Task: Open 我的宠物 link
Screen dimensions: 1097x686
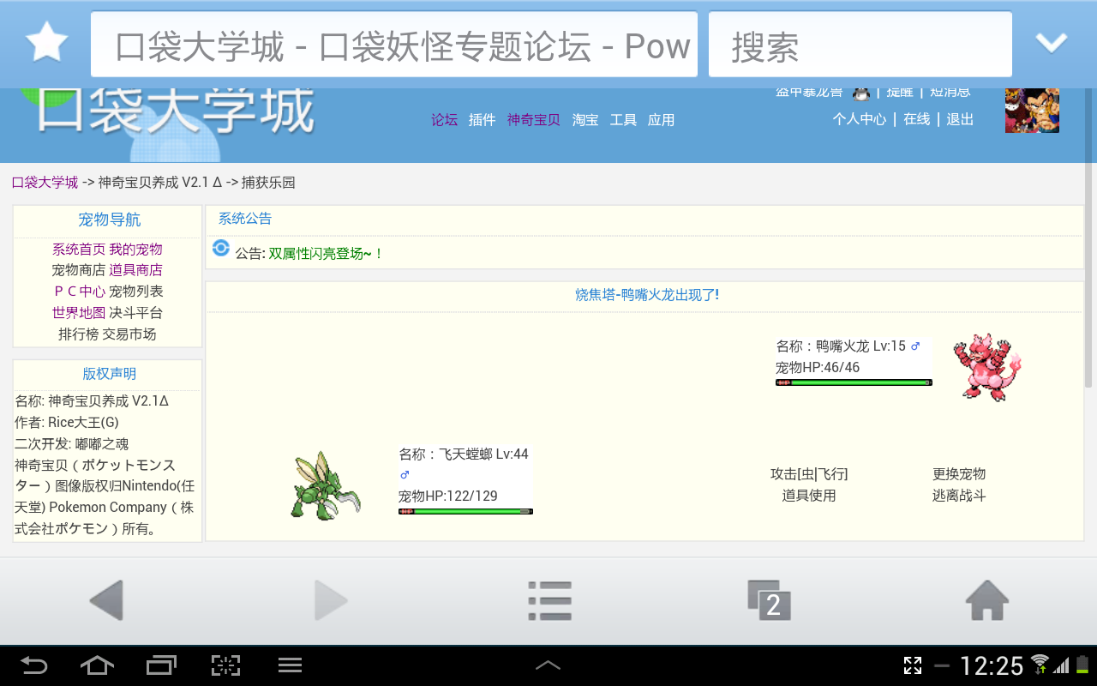Action: tap(135, 249)
